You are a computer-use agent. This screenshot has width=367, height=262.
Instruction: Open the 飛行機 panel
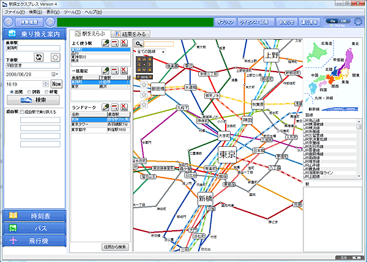point(34,241)
